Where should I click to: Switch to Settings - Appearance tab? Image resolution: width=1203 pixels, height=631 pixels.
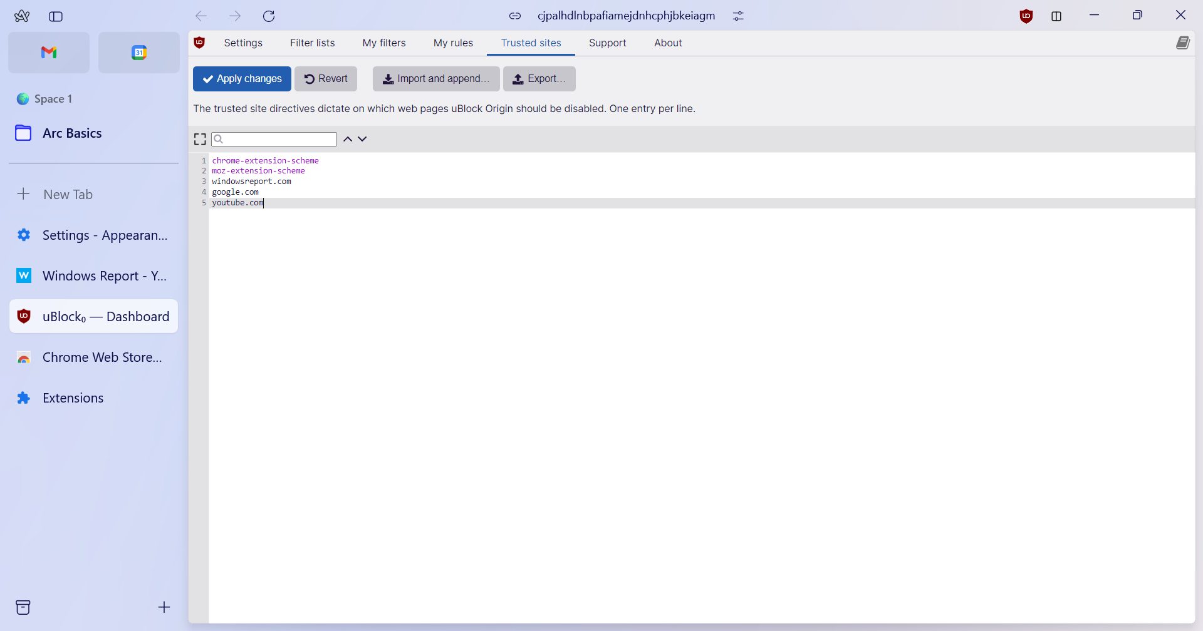(94, 235)
